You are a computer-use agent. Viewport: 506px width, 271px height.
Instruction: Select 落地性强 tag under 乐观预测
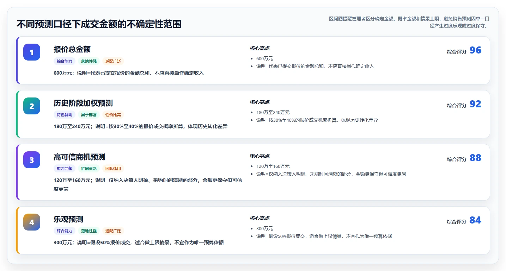pyautogui.click(x=89, y=231)
